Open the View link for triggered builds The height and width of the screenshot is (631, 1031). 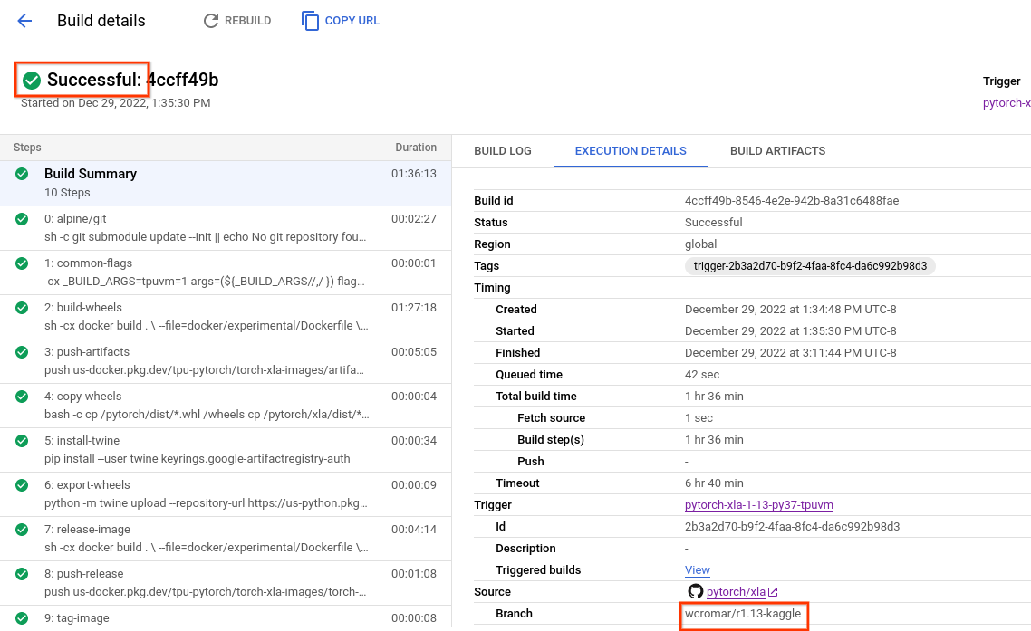pyautogui.click(x=697, y=569)
